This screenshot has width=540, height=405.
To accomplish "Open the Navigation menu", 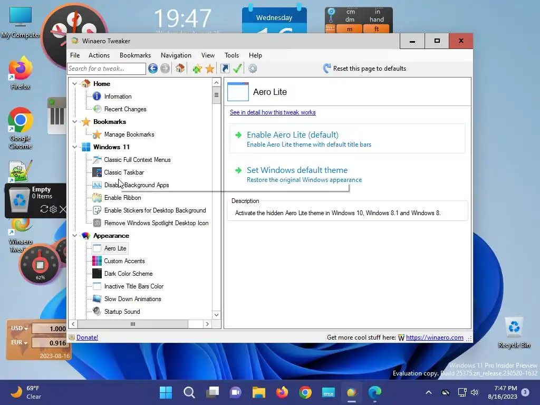I will click(176, 55).
